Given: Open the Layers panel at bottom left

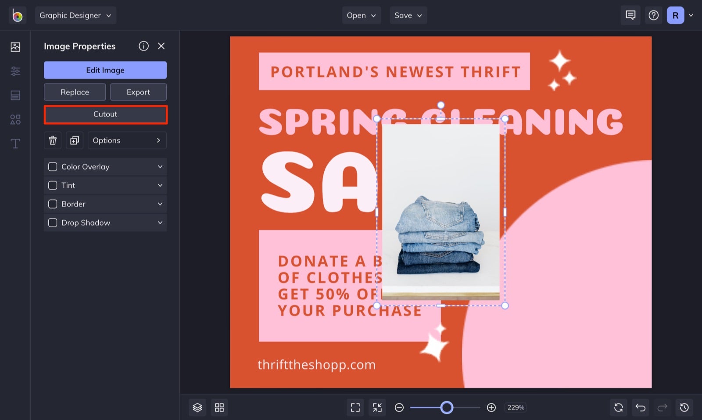Looking at the screenshot, I should pyautogui.click(x=197, y=407).
